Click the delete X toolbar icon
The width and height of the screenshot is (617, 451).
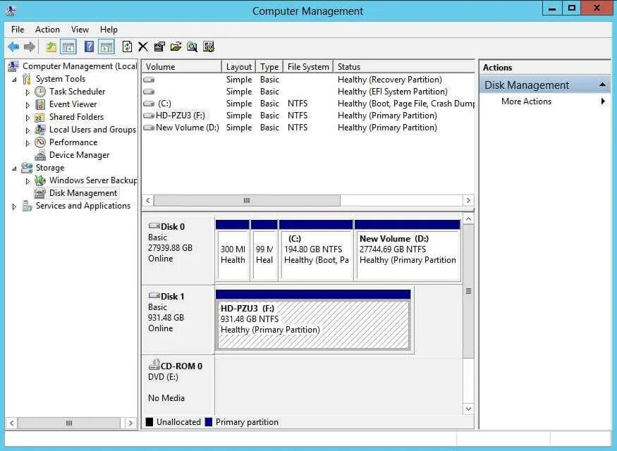(142, 47)
